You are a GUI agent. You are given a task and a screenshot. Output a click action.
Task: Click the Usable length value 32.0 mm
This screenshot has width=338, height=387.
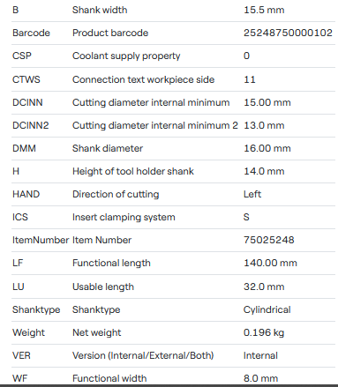264,287
